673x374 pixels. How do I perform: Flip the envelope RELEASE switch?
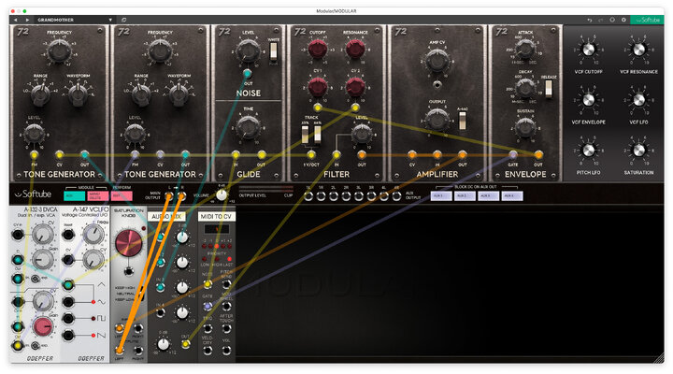pos(549,88)
